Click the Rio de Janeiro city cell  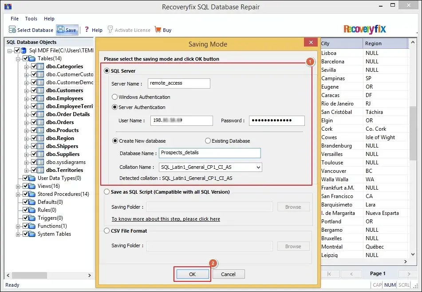pyautogui.click(x=342, y=104)
